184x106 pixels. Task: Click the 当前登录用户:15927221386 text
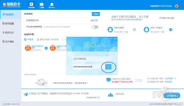pos(161,6)
